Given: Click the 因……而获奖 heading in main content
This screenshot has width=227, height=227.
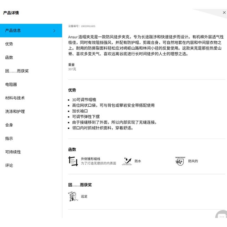Looking at the screenshot, I should pos(80,185).
